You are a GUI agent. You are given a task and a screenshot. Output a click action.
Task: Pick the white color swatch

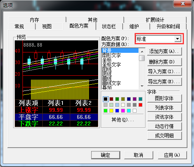135,111
